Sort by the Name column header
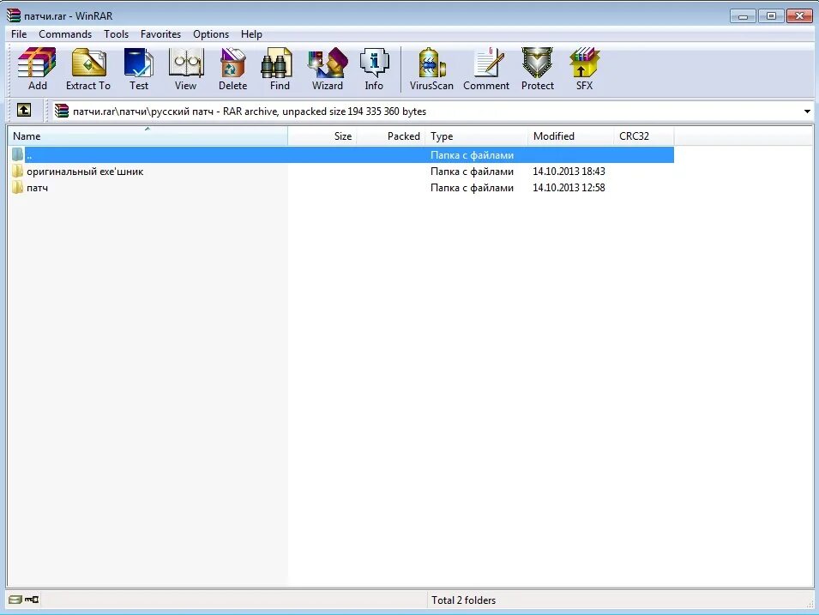This screenshot has width=819, height=615. pos(148,136)
